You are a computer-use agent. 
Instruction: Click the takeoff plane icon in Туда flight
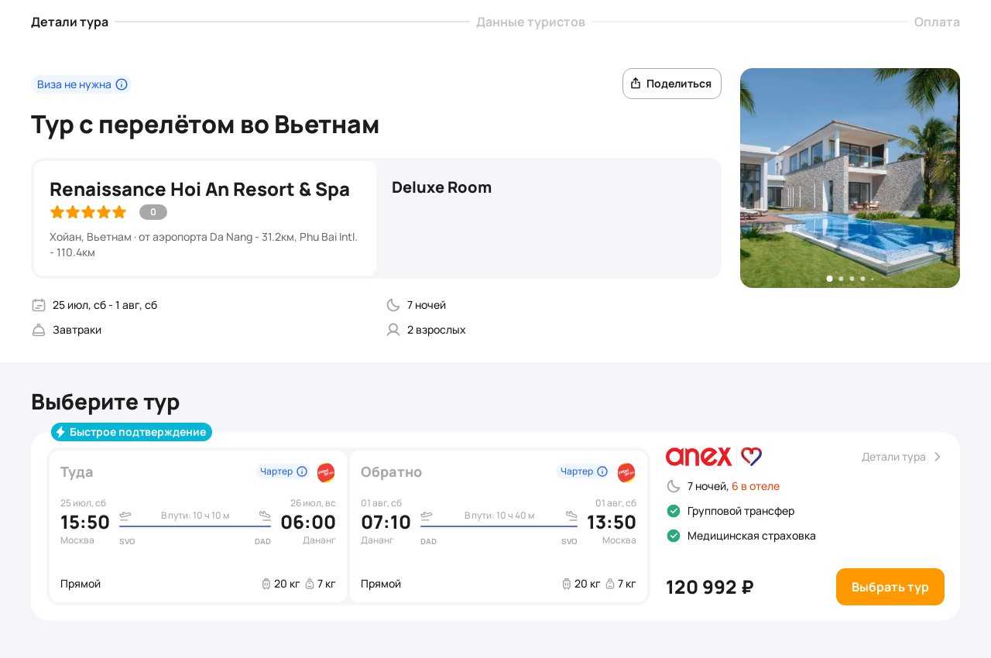(x=125, y=516)
